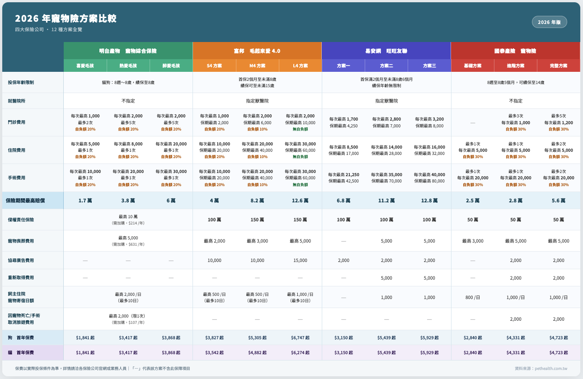
Task: Select the 富邦 毛起來愛 4.0 header
Action: tap(257, 51)
